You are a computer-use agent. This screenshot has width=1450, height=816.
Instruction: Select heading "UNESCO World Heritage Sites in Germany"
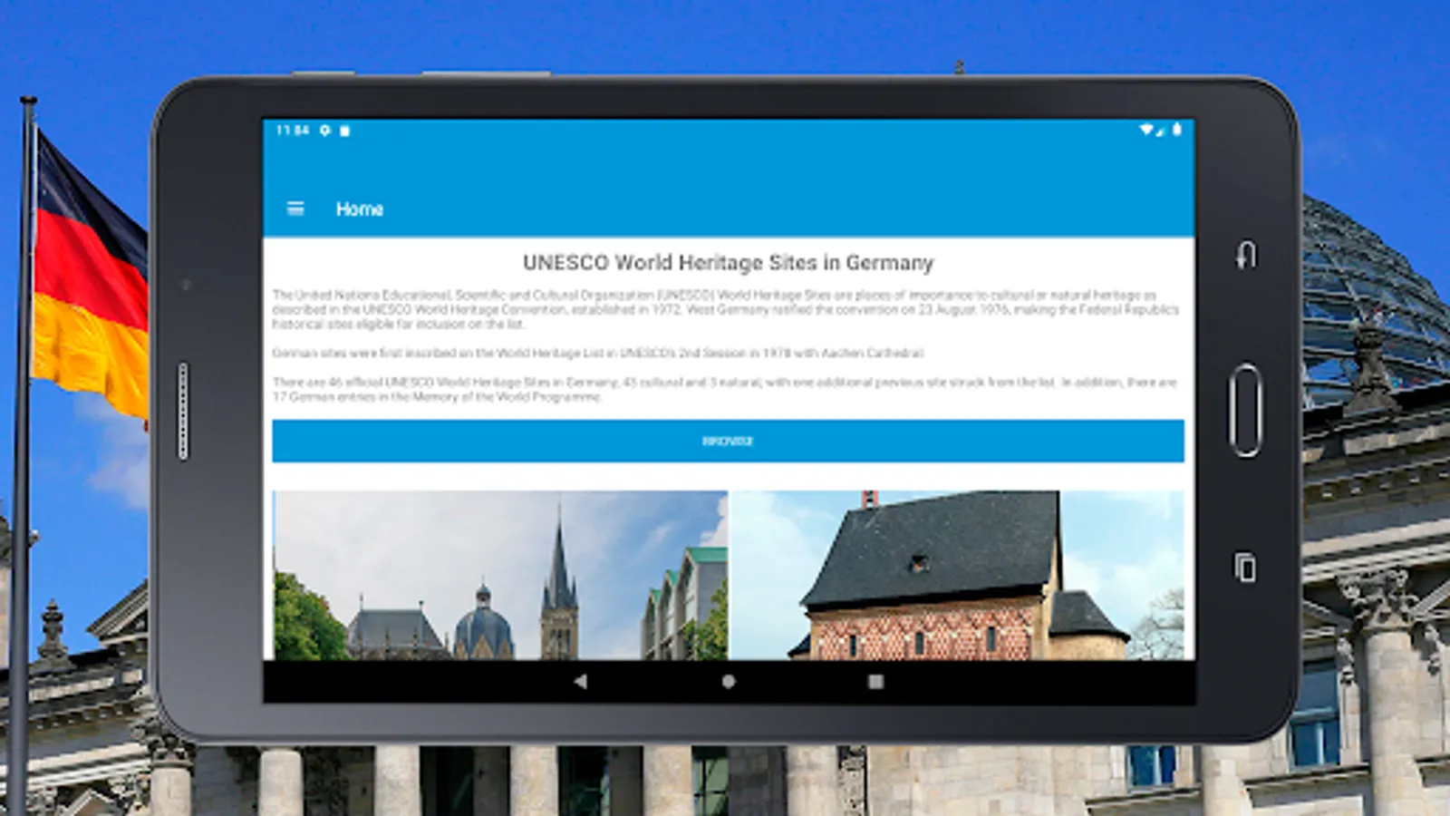tap(728, 263)
